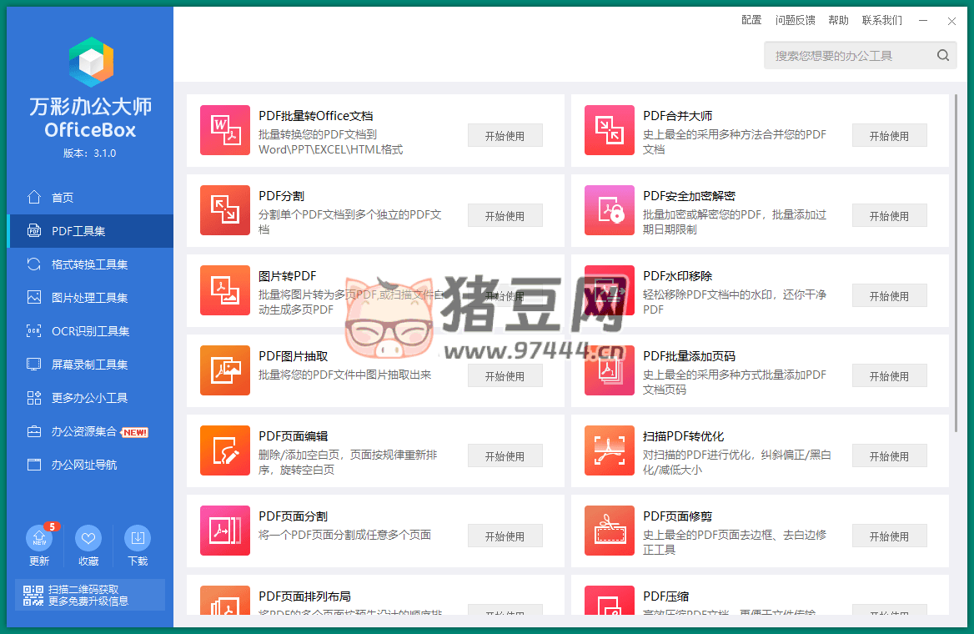The height and width of the screenshot is (634, 974).
Task: Select the PDF页面编辑 icon
Action: click(225, 450)
